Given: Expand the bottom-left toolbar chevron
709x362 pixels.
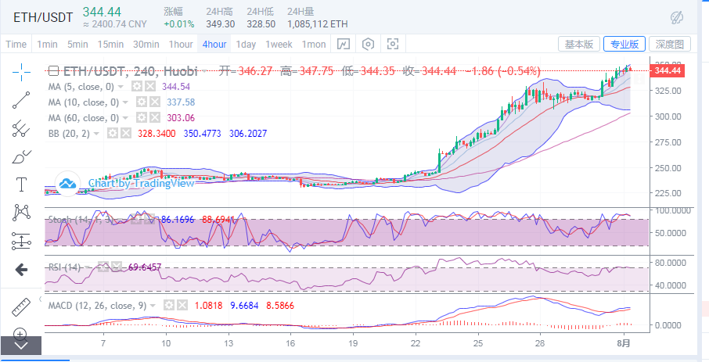Looking at the screenshot, I should point(21,345).
